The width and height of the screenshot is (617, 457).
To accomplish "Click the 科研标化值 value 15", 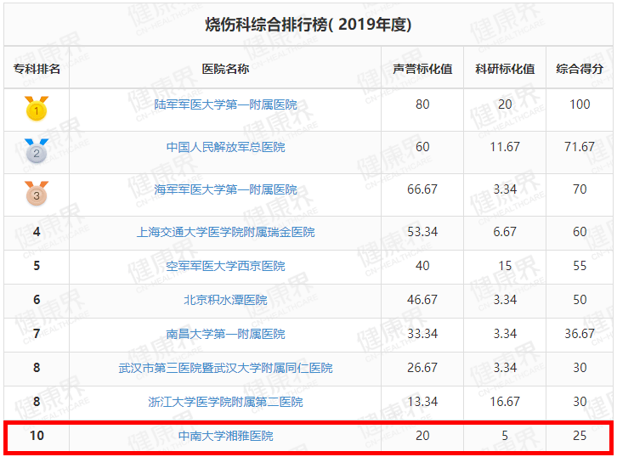I will [505, 266].
